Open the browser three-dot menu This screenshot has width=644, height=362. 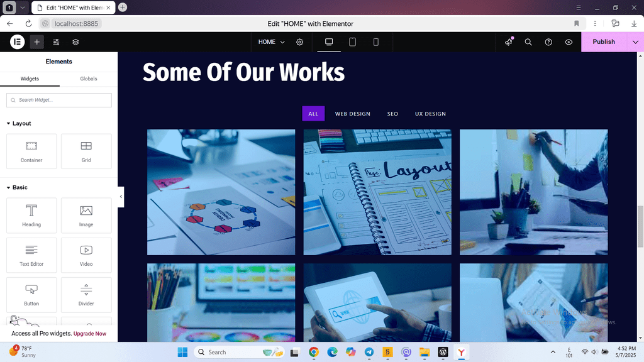(595, 24)
